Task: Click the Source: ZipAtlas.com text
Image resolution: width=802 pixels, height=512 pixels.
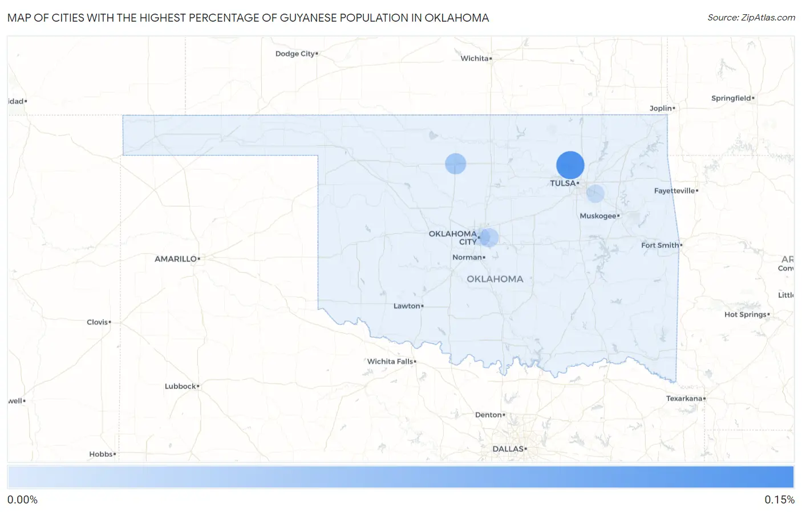Action: 751,18
